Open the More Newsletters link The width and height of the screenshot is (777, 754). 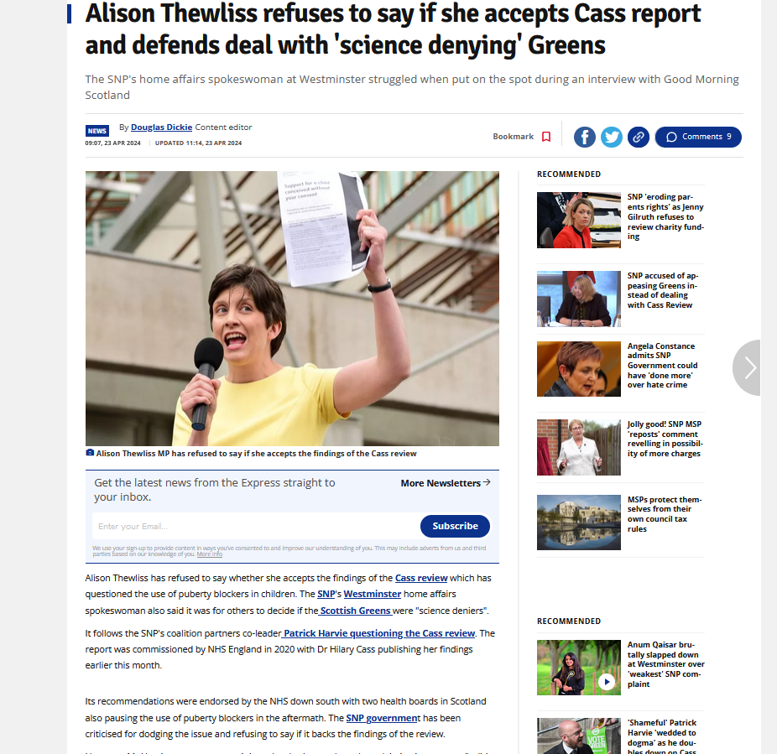coord(446,483)
